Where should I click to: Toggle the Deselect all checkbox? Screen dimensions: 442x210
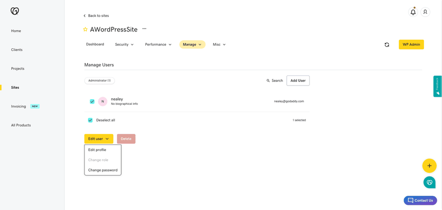pyautogui.click(x=90, y=120)
